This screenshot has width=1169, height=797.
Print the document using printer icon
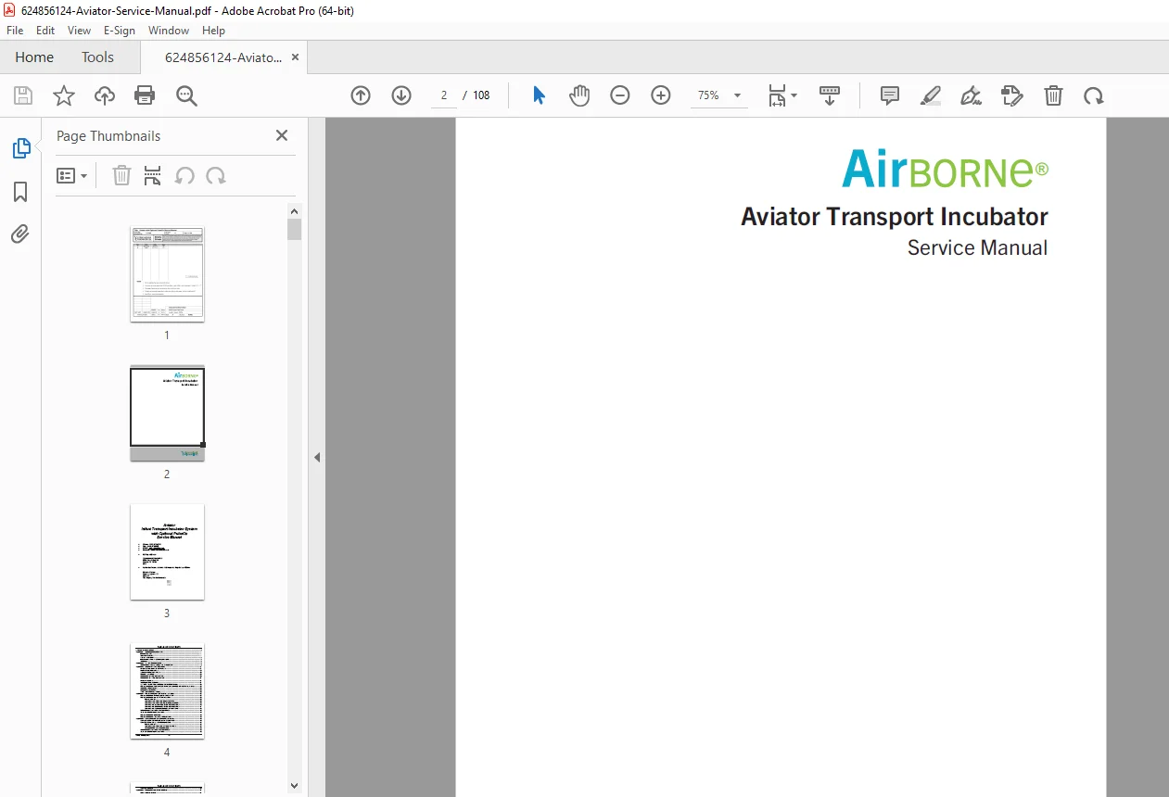click(145, 95)
